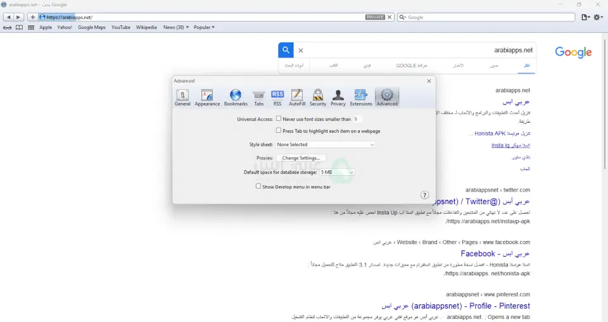Open the Safari settings gear menu
608x322 pixels.
[598, 17]
